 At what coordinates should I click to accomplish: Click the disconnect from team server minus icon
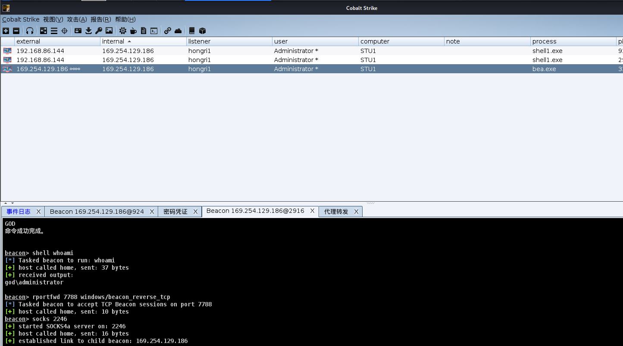16,31
